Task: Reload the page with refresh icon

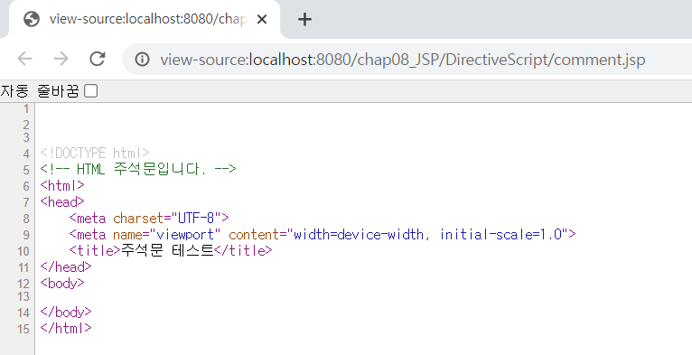Action: click(97, 59)
